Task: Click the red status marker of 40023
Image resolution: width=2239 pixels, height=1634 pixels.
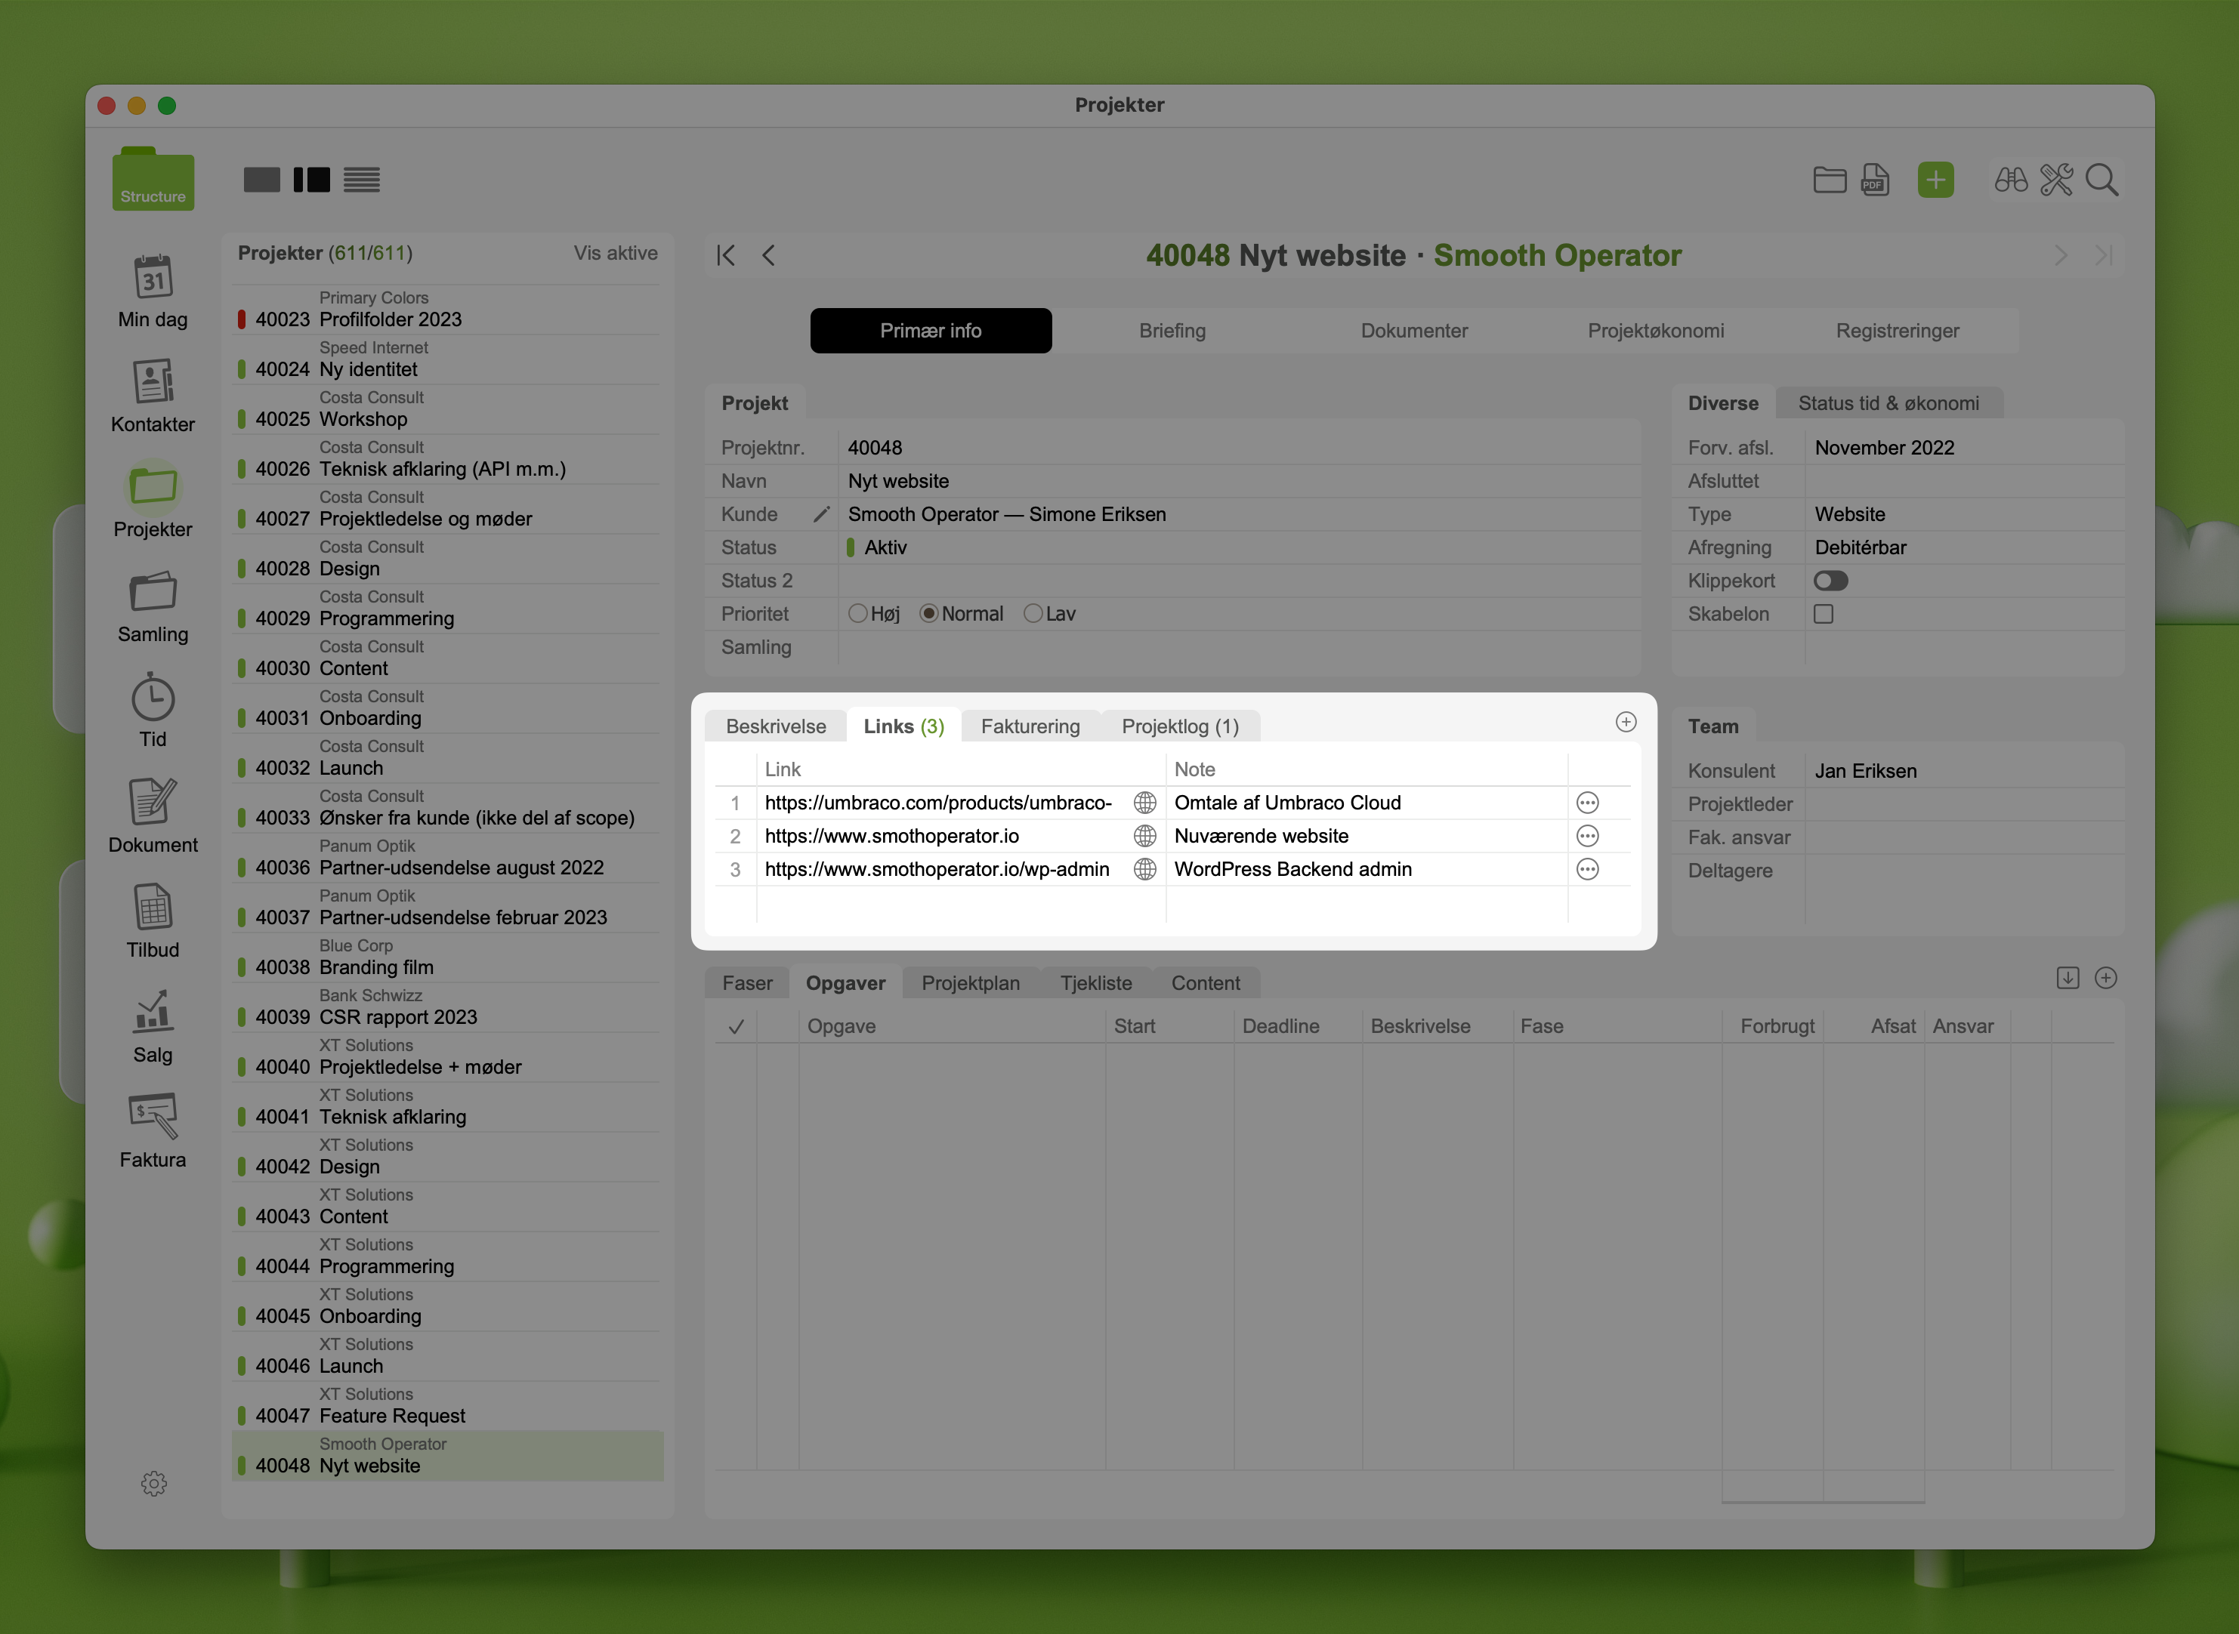Action: (x=242, y=319)
